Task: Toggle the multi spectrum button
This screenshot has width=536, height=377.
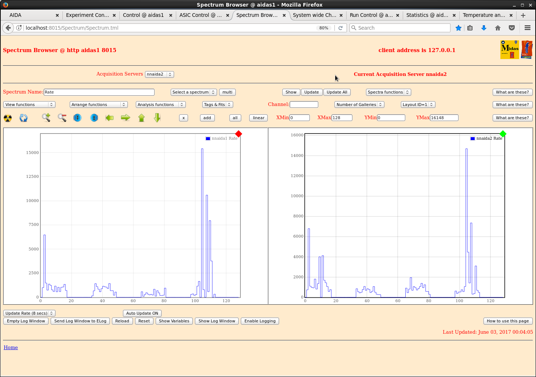Action: pos(227,92)
